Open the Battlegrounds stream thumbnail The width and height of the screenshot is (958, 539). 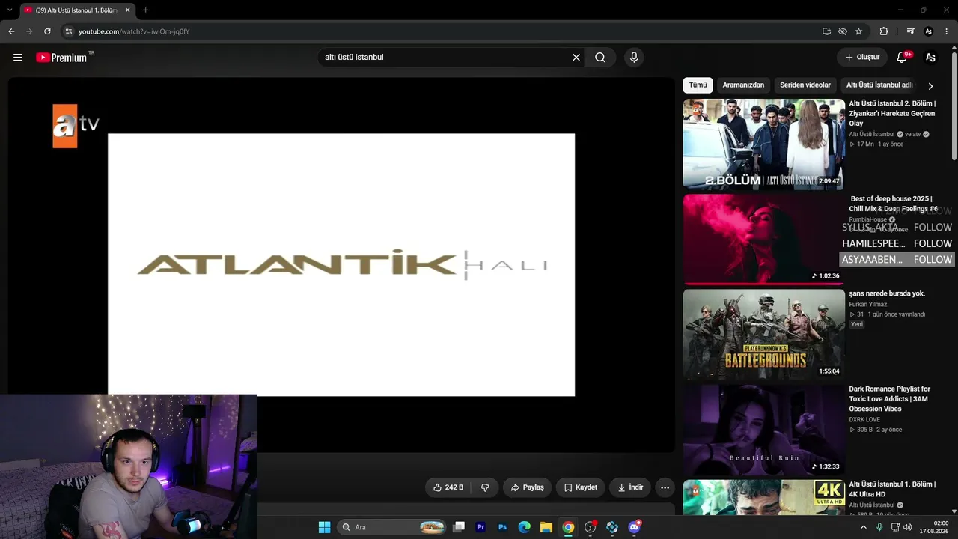coord(763,335)
